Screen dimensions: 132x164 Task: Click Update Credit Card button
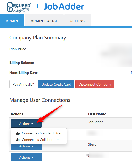[56, 84]
